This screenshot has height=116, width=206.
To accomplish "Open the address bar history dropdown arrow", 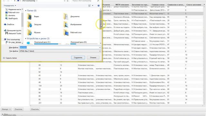I will point(64,1).
